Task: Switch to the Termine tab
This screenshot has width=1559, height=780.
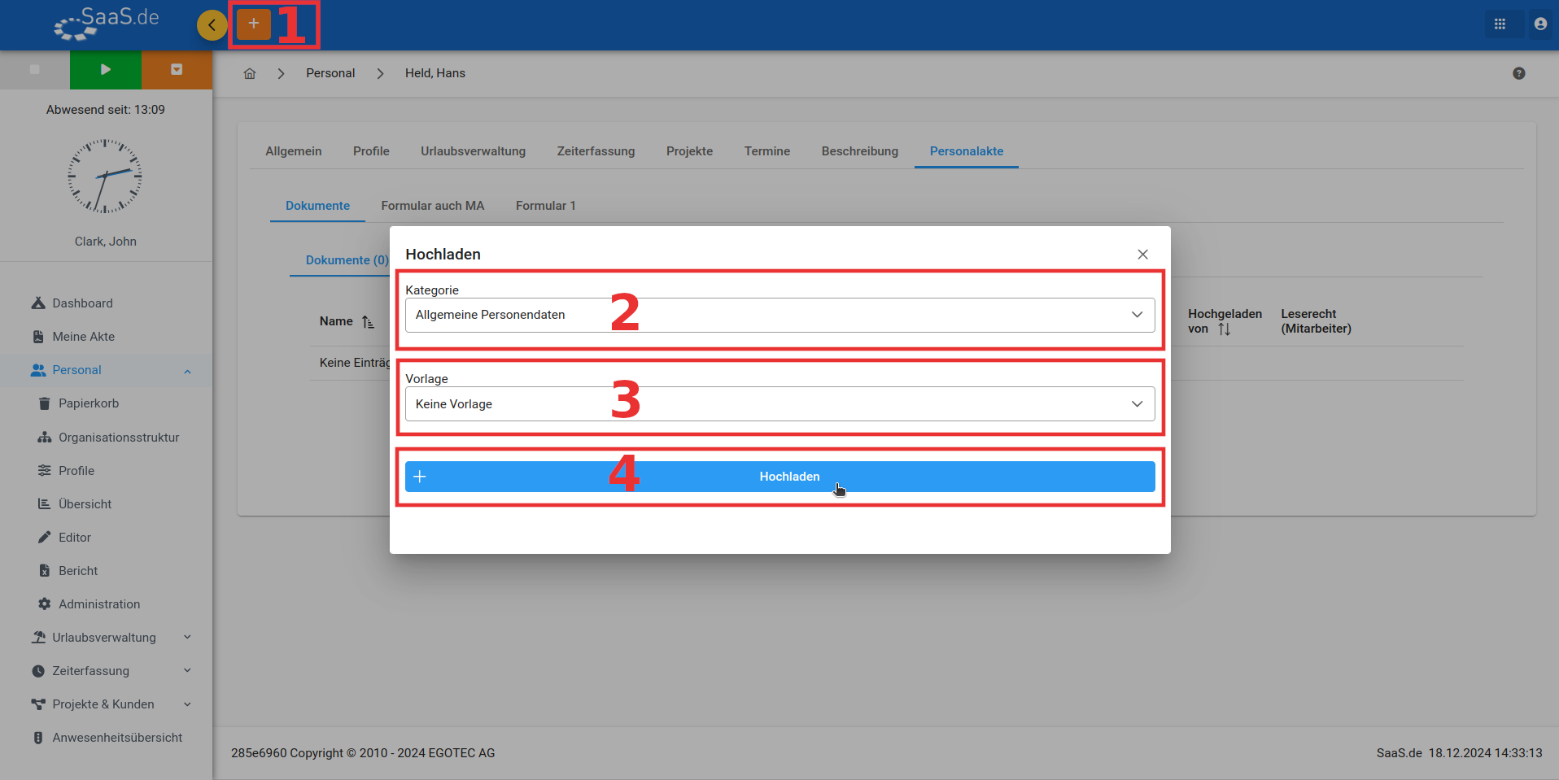Action: 767,151
